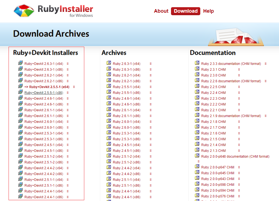Viewport: 279px width, 201px height.
Task: Open Ruby 2.0.0-p576 CHM documentation
Action: point(218,196)
